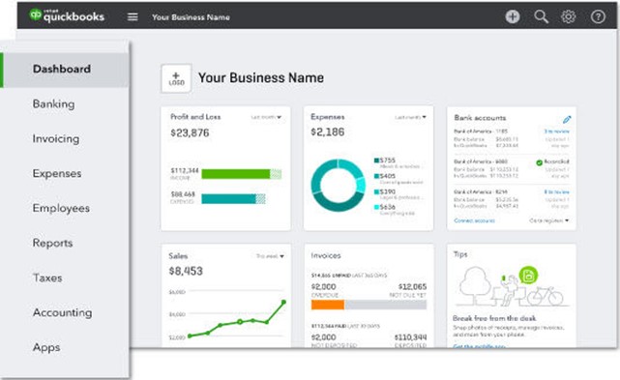Expand the Go to registers dropdown

pyautogui.click(x=548, y=220)
